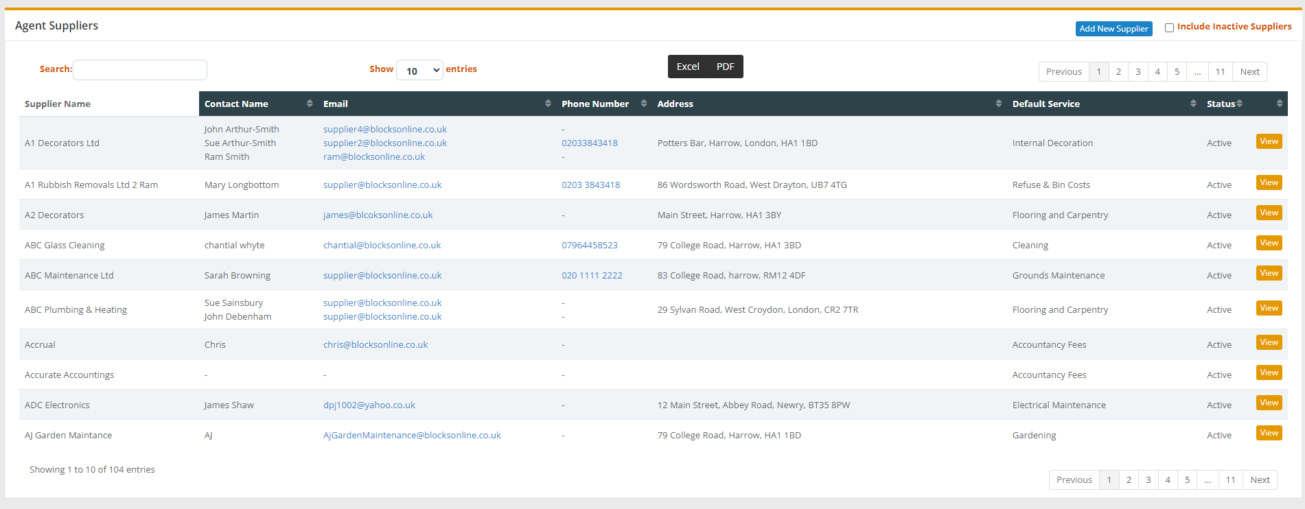Email supplier4@blocksonline.co.uk link
This screenshot has height=509, width=1305.
tap(385, 129)
